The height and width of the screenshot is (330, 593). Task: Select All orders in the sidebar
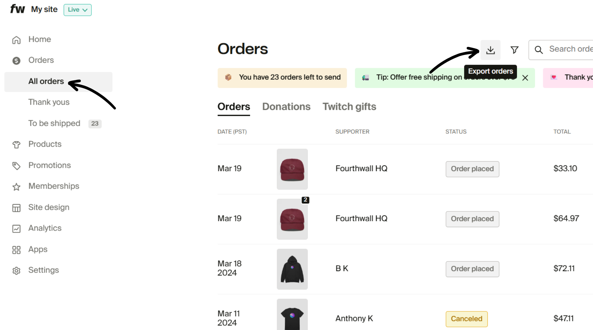[46, 81]
